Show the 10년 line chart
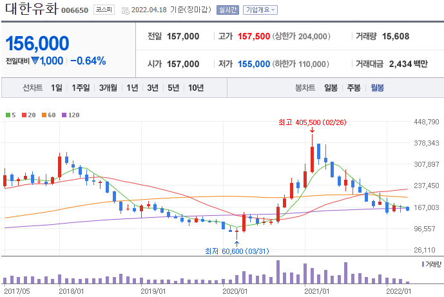 coord(196,88)
